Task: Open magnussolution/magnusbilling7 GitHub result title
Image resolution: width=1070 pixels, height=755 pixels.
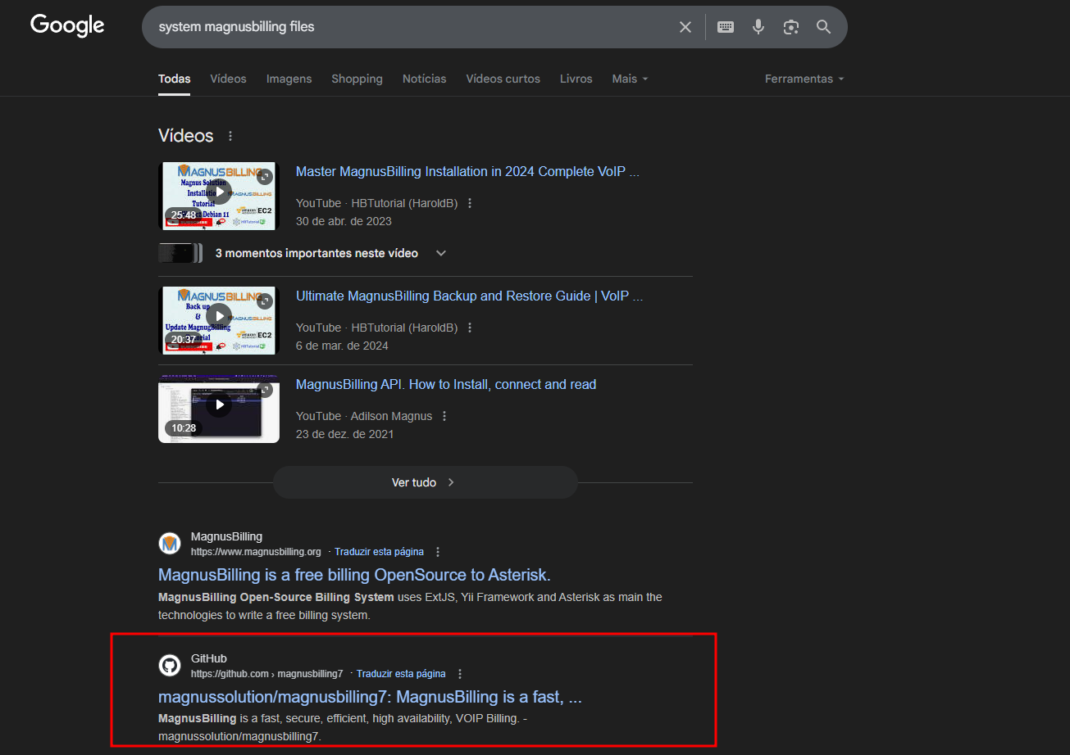Action: click(370, 698)
